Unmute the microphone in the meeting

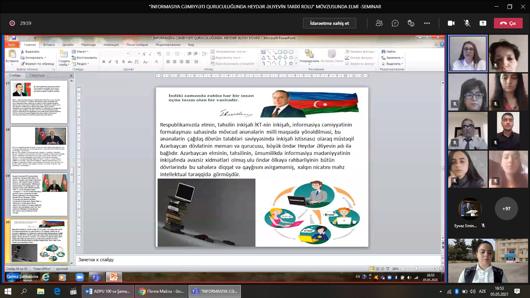point(467,23)
